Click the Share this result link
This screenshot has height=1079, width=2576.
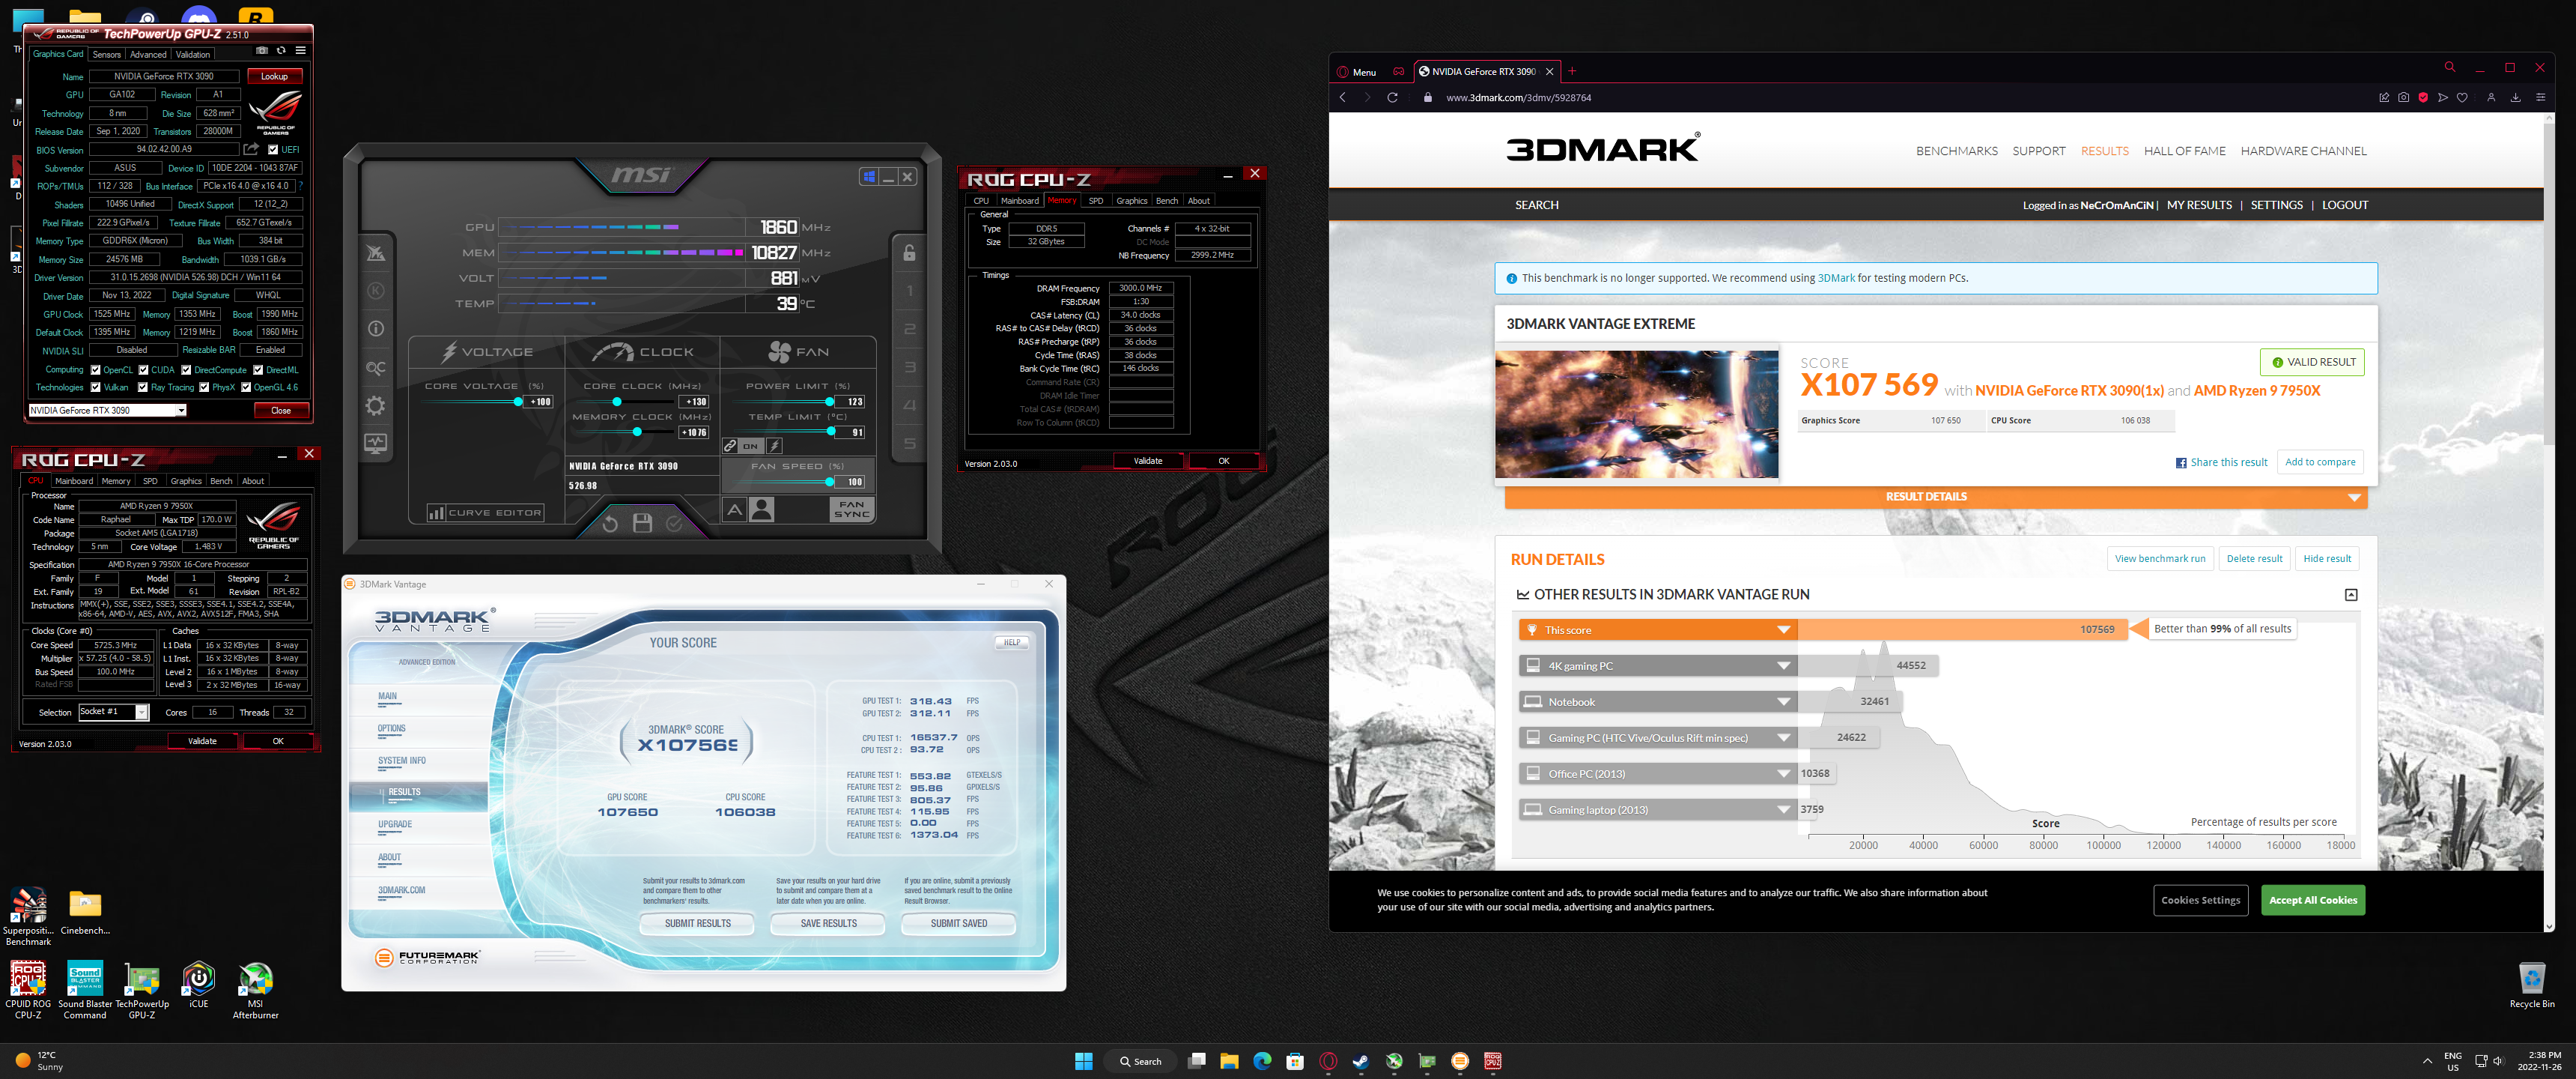point(2221,462)
